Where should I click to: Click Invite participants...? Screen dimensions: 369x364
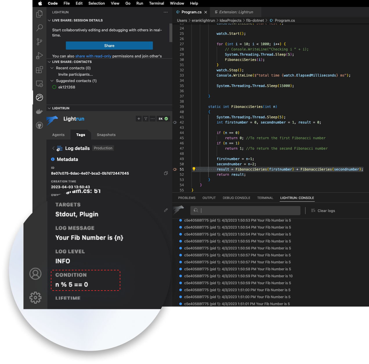[x=75, y=75]
